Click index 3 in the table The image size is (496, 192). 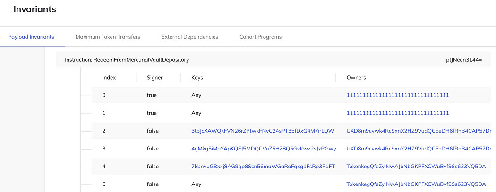[104, 149]
